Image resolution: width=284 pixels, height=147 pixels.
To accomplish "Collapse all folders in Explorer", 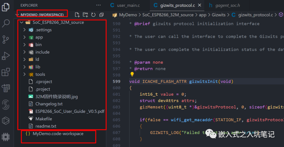I will click(x=102, y=15).
